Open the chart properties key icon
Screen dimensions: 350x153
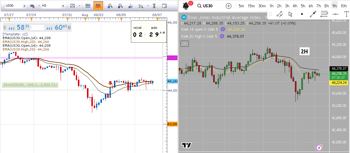coord(164,6)
